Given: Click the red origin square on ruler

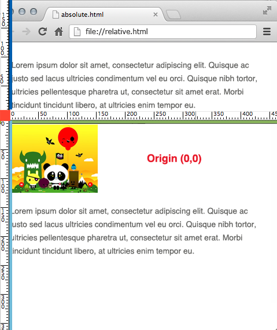Looking at the screenshot, I should (x=5, y=115).
